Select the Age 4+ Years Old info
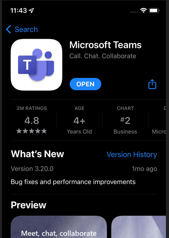This screenshot has width=169, height=238. 80,120
